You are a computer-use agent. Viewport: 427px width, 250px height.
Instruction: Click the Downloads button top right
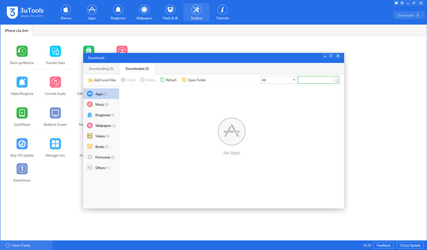point(408,15)
